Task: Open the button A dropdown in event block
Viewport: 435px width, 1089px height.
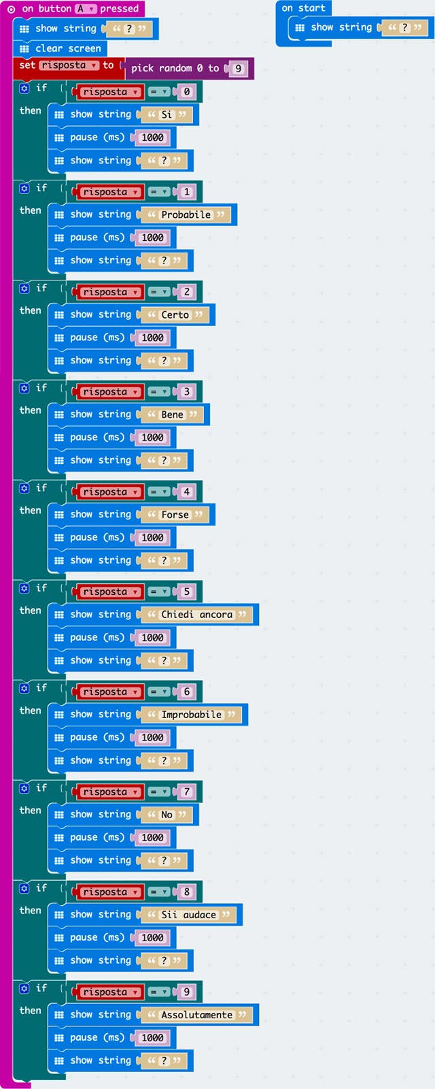Action: [86, 9]
